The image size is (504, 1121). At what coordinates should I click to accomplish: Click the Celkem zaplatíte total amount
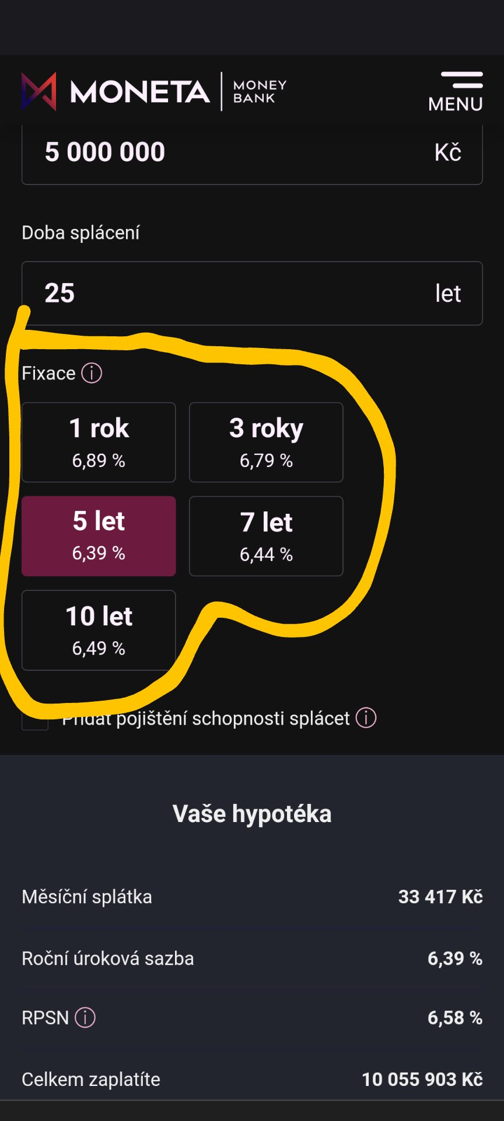click(422, 1079)
